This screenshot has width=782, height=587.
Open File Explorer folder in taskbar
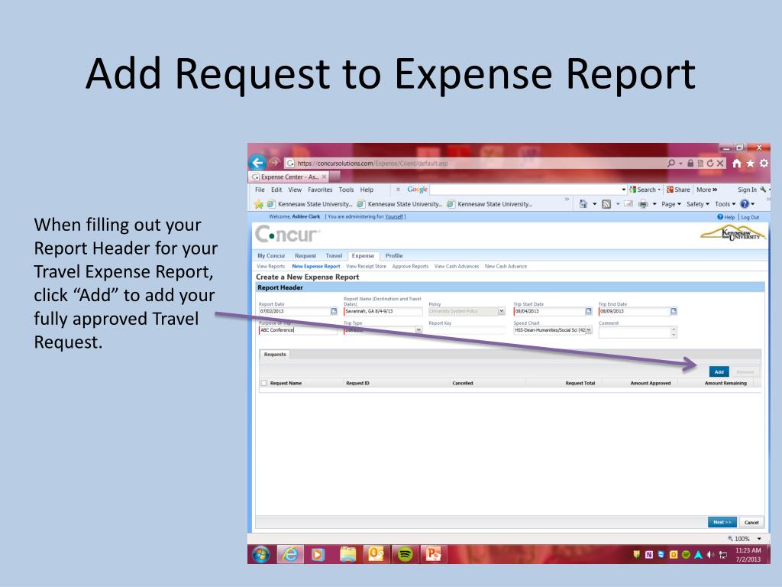click(x=347, y=554)
